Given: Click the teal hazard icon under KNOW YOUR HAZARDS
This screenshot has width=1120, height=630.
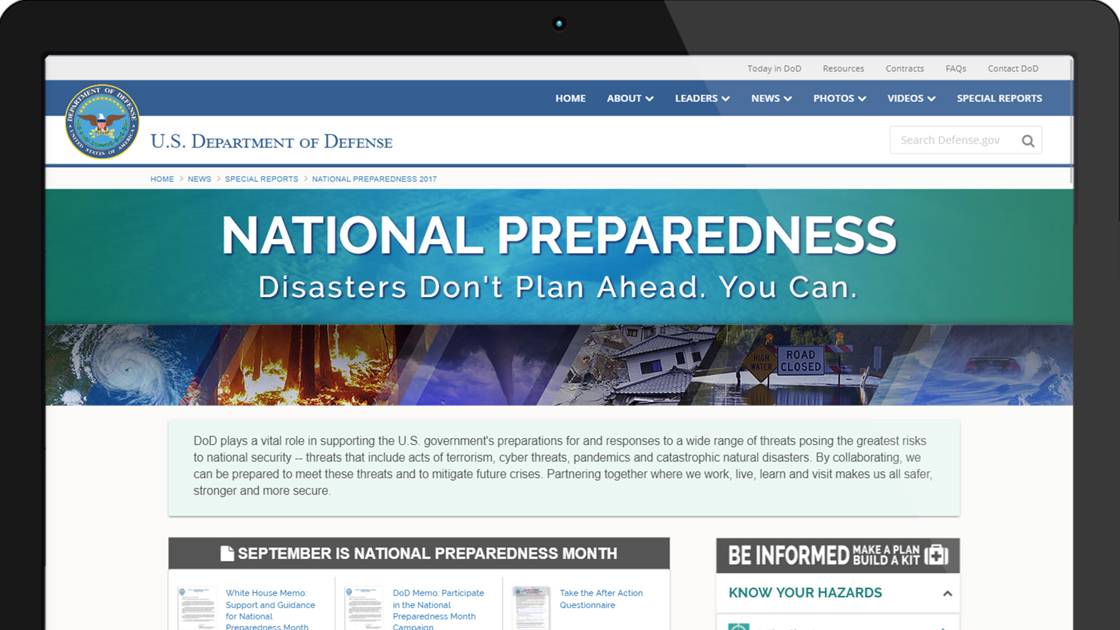Looking at the screenshot, I should point(740,628).
